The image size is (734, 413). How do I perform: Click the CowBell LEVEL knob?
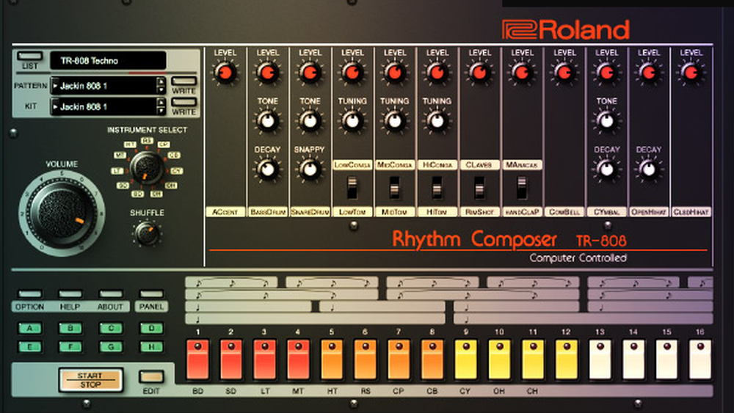(x=564, y=73)
